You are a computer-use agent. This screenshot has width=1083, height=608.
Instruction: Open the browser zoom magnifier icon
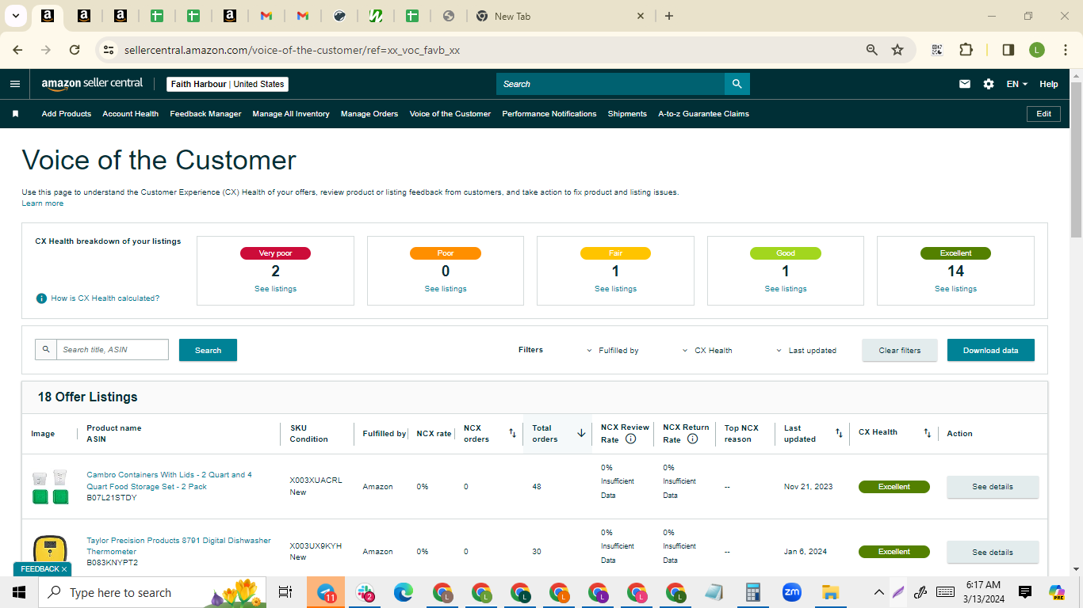[x=872, y=50]
